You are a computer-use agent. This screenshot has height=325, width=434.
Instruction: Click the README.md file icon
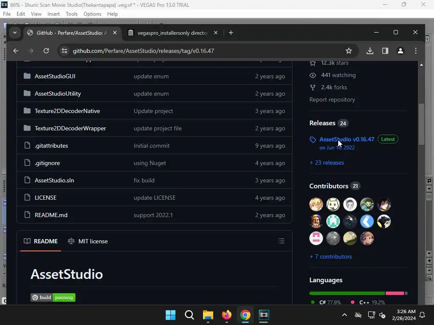[27, 215]
